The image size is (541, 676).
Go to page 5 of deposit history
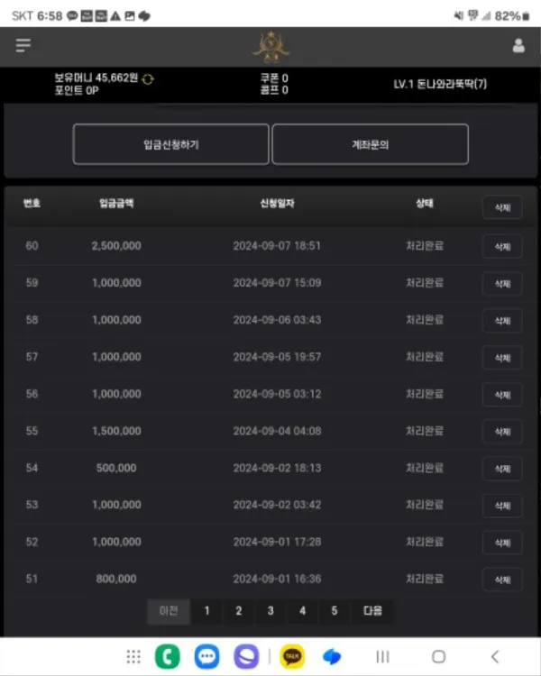click(335, 611)
